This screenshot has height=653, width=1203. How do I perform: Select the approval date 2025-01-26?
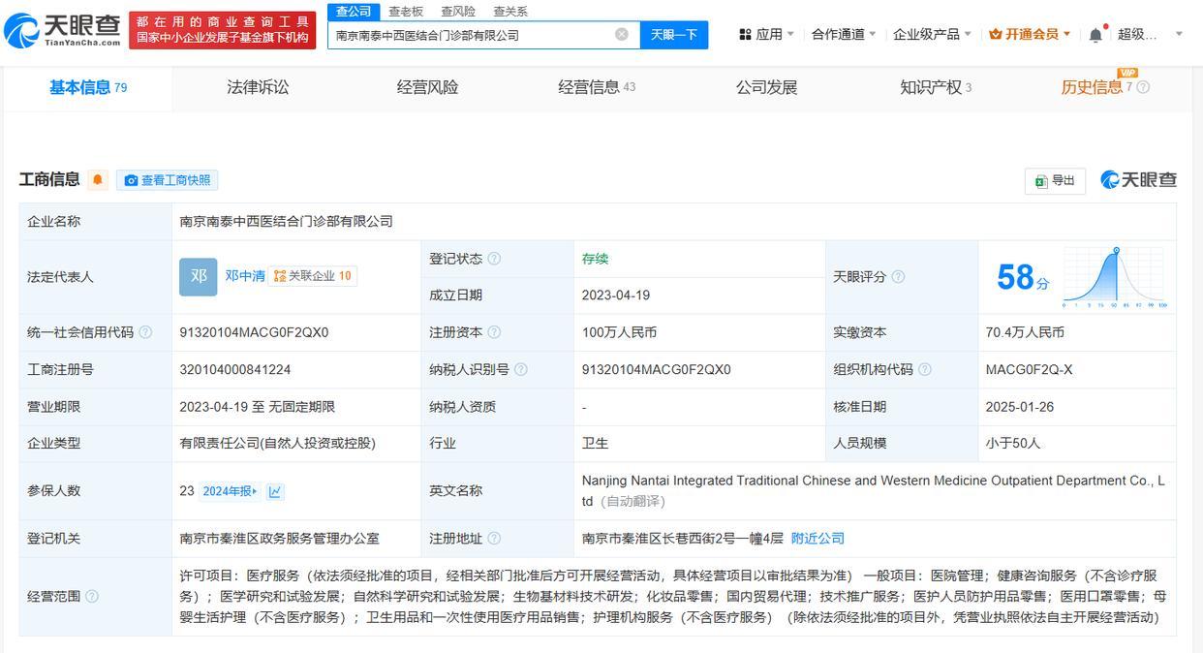click(1019, 407)
